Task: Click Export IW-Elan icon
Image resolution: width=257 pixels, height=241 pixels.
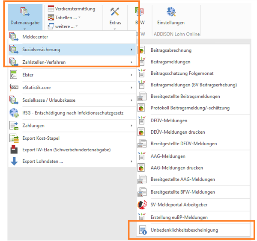Action: (x=14, y=150)
